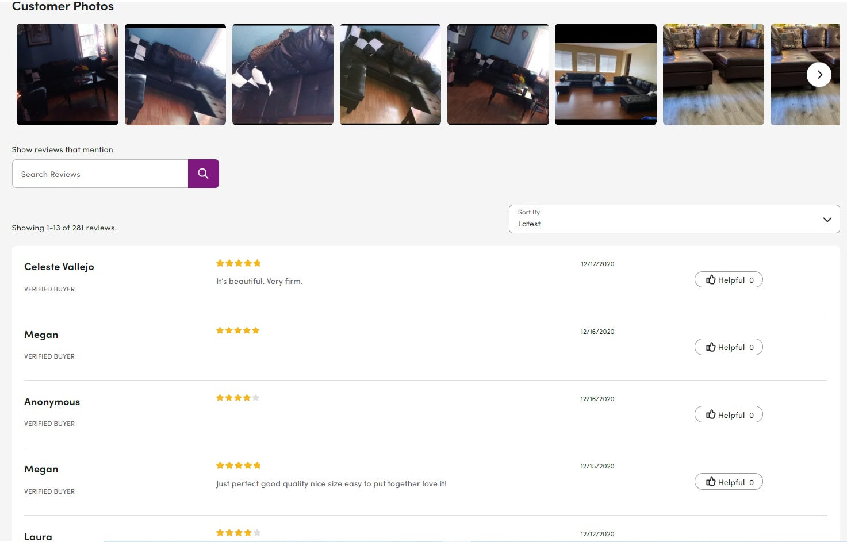Mark Celeste Vallejo's review as helpful
Viewport: 847px width, 542px height.
(x=729, y=280)
